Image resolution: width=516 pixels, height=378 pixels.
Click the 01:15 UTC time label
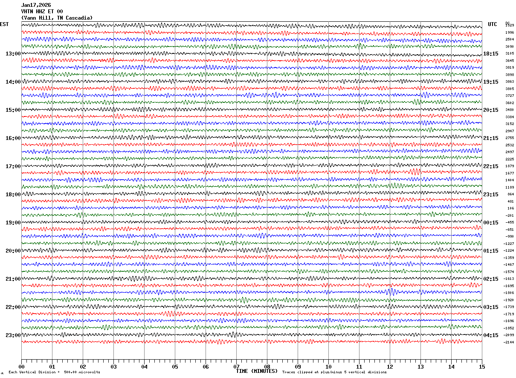[491, 251]
